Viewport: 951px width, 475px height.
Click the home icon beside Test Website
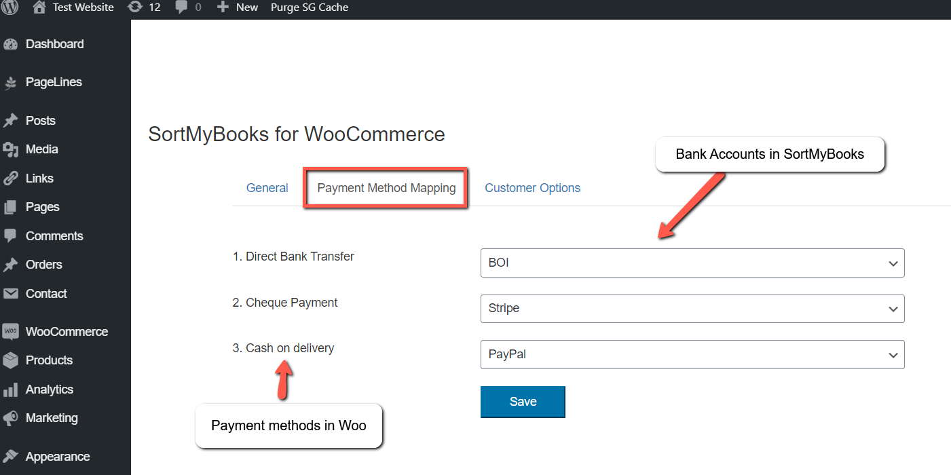[39, 7]
